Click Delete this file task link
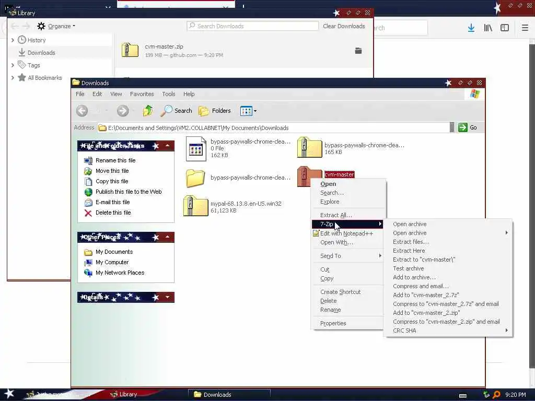Image resolution: width=535 pixels, height=401 pixels. click(x=113, y=213)
